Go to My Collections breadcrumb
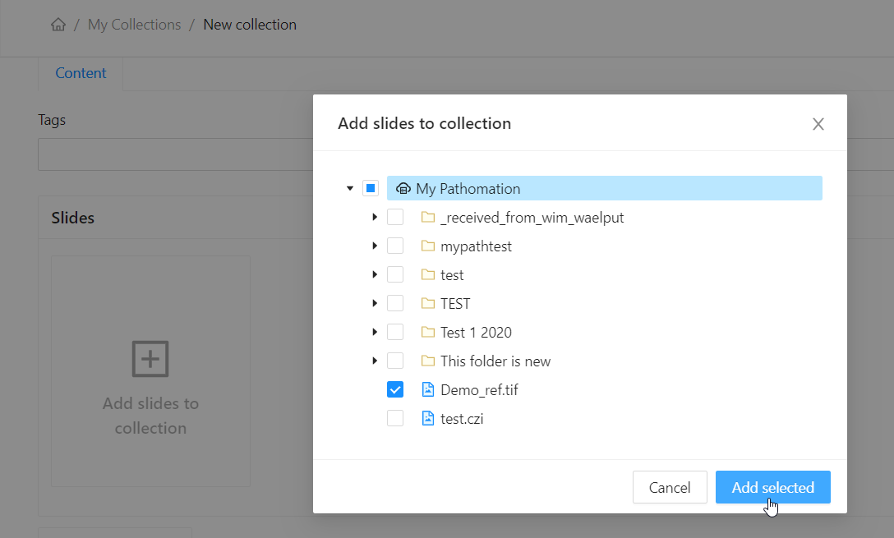Viewport: 894px width, 538px height. pos(134,25)
